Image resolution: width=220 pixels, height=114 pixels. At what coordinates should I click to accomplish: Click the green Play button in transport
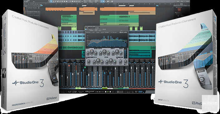click(x=108, y=92)
